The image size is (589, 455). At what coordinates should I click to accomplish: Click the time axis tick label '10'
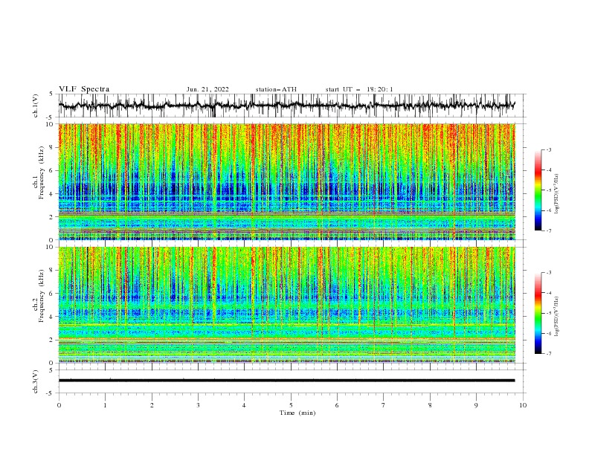(x=523, y=405)
